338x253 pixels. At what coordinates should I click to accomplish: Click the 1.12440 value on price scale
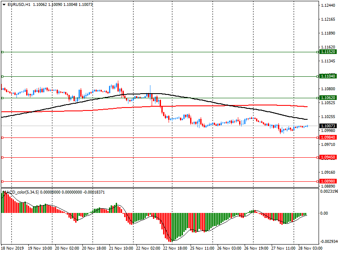pyautogui.click(x=328, y=5)
